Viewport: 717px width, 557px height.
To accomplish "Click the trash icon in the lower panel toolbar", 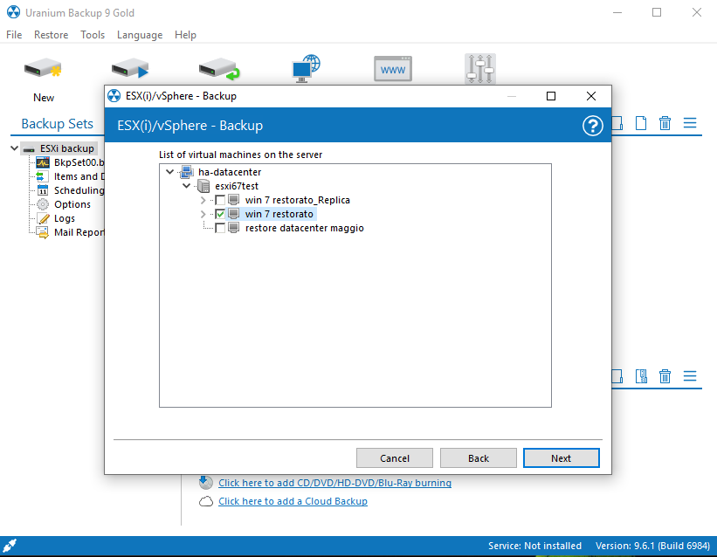I will [665, 376].
